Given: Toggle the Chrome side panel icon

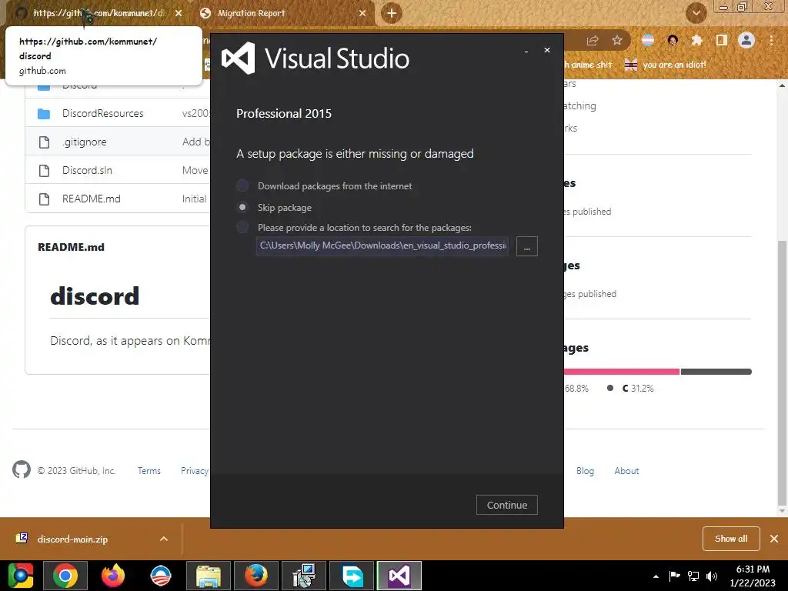Looking at the screenshot, I should 722,40.
